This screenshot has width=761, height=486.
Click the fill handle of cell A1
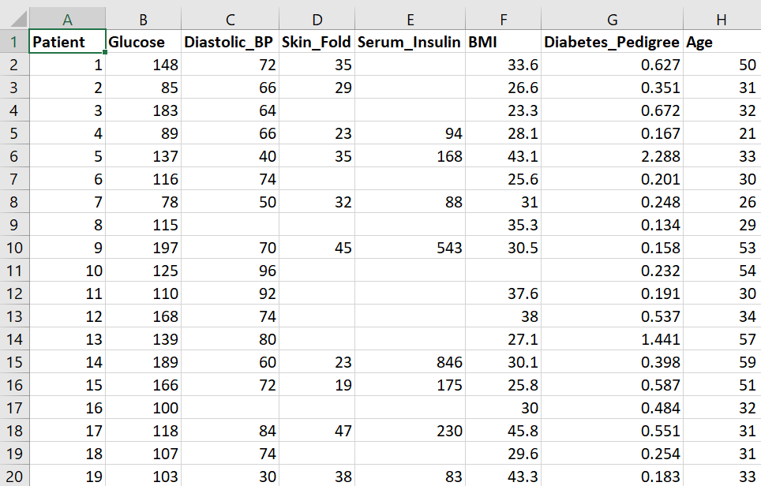[105, 52]
